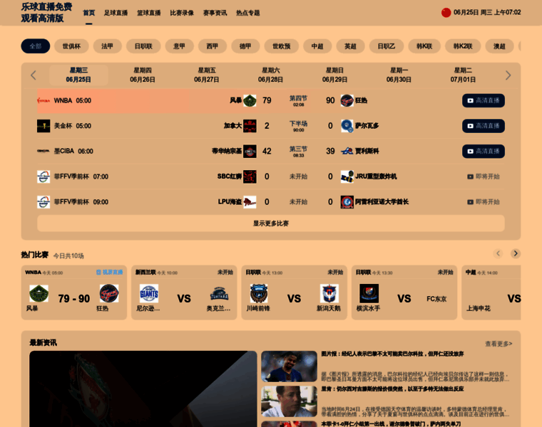The width and height of the screenshot is (542, 427).
Task: Click the 美金杯 league logo
Action: [44, 126]
